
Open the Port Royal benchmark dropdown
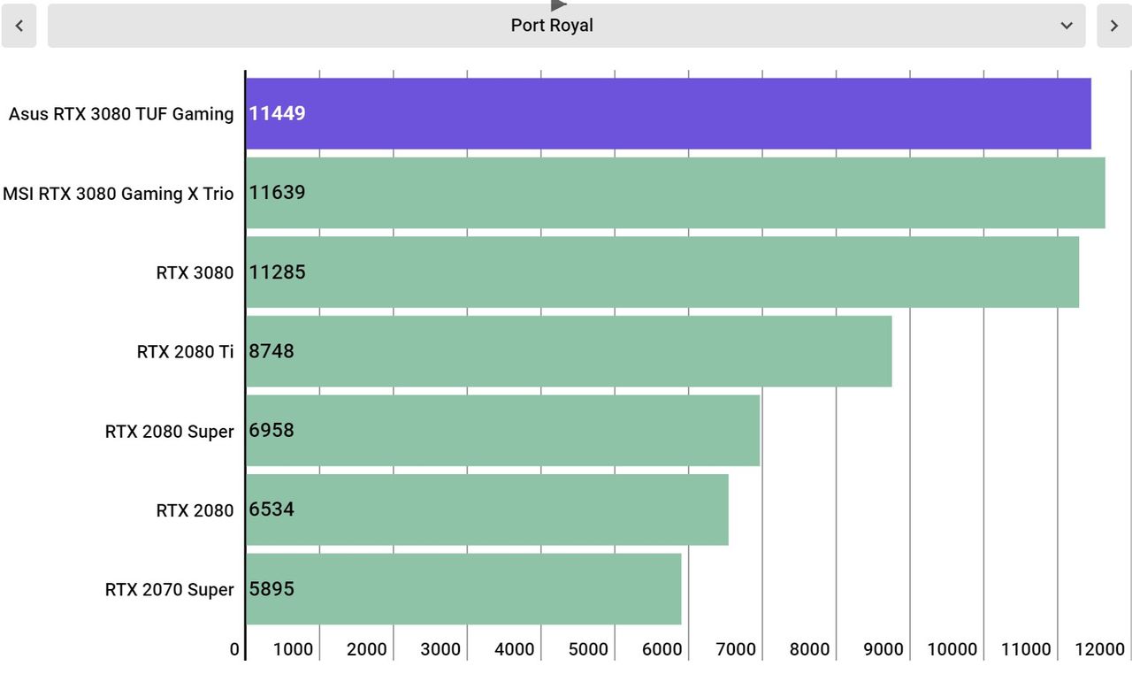[x=566, y=26]
